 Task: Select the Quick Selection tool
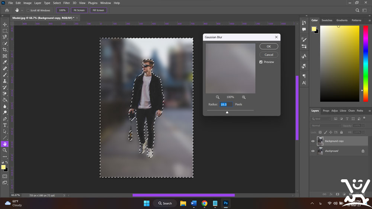click(x=5, y=43)
